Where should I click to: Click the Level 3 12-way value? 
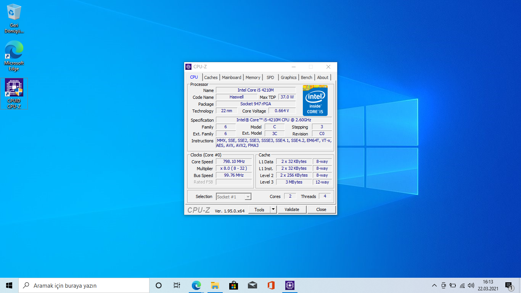[x=322, y=182]
